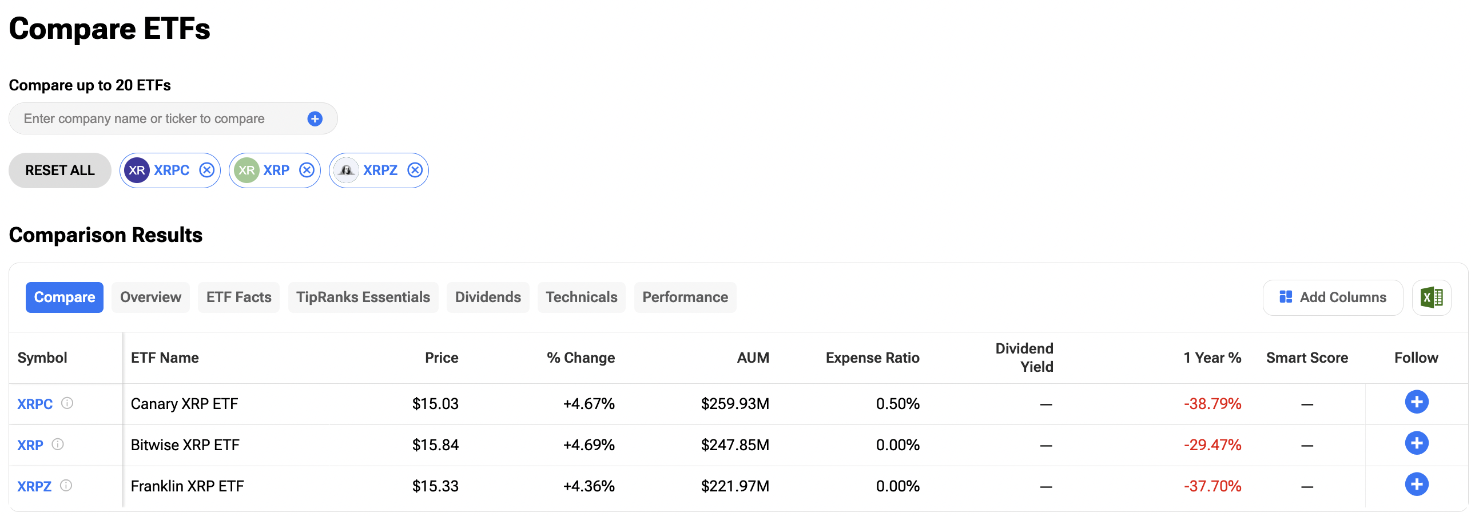Image resolution: width=1471 pixels, height=516 pixels.
Task: Follow the Bitwise XRP ETF
Action: (x=1417, y=443)
